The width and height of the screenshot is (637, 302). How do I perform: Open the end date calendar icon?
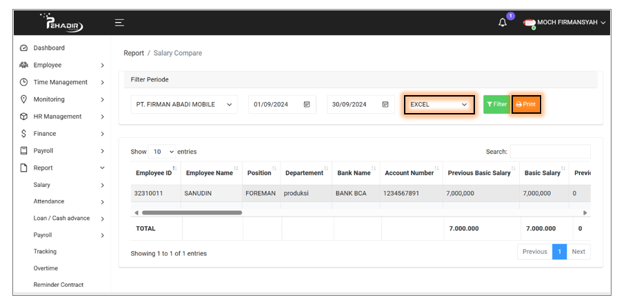tap(385, 105)
